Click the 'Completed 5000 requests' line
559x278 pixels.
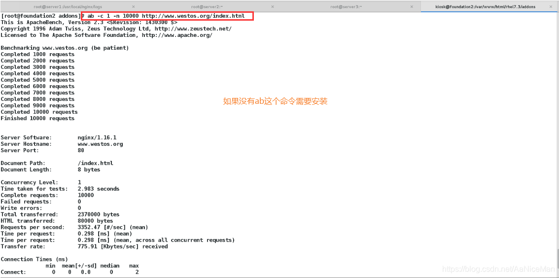coord(37,80)
